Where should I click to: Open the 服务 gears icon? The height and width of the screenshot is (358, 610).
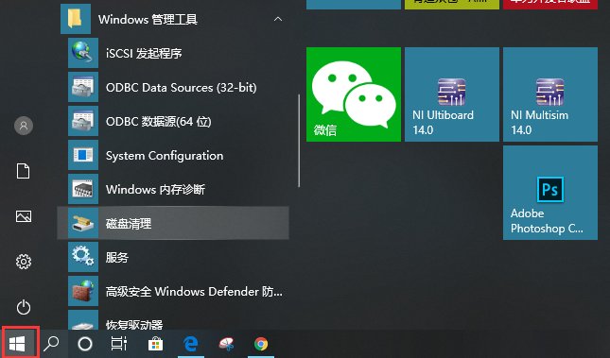[83, 257]
